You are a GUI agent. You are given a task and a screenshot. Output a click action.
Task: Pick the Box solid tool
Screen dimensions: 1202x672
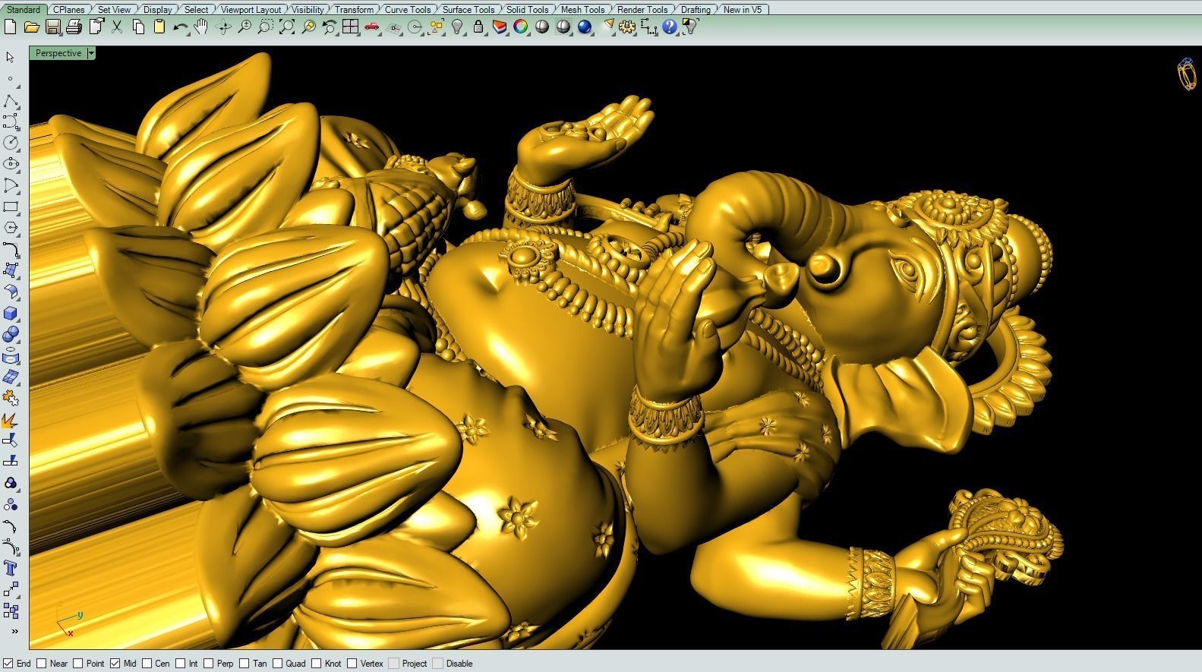(11, 313)
